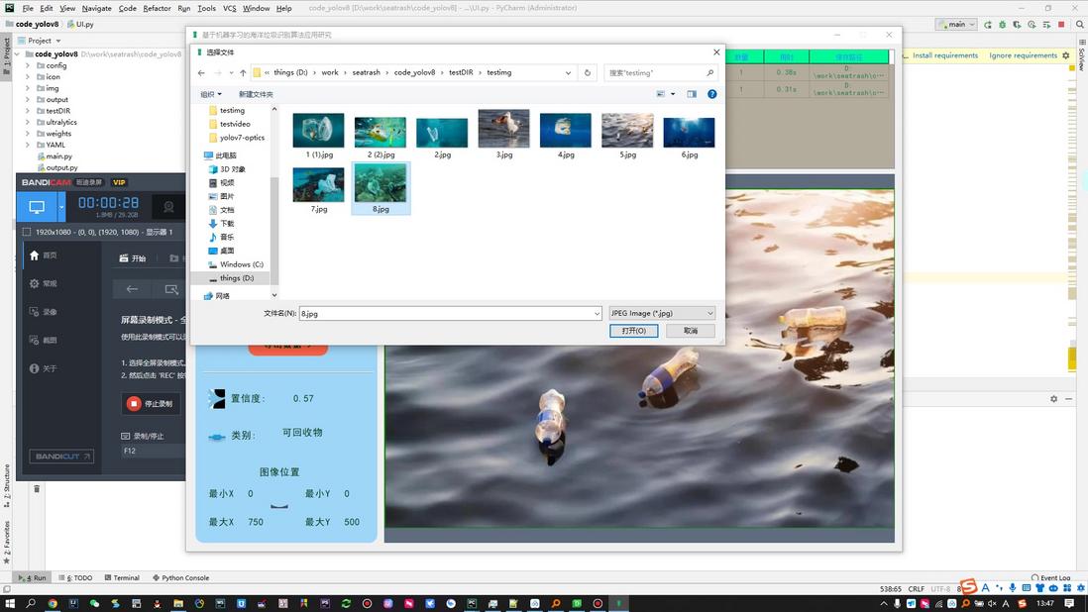This screenshot has height=612, width=1088.
Task: Open the address path history dropdown
Action: pos(569,72)
